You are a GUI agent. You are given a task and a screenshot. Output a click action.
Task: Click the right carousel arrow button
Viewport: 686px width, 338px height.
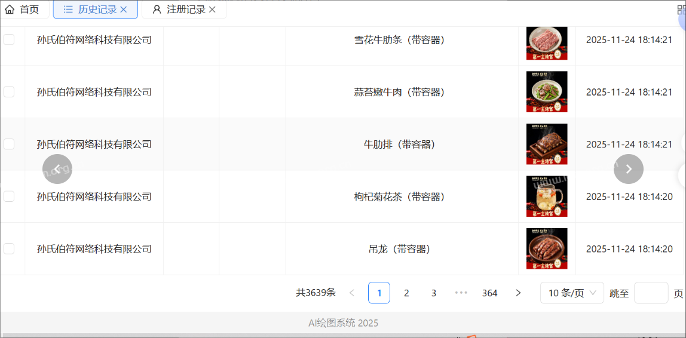pyautogui.click(x=629, y=169)
